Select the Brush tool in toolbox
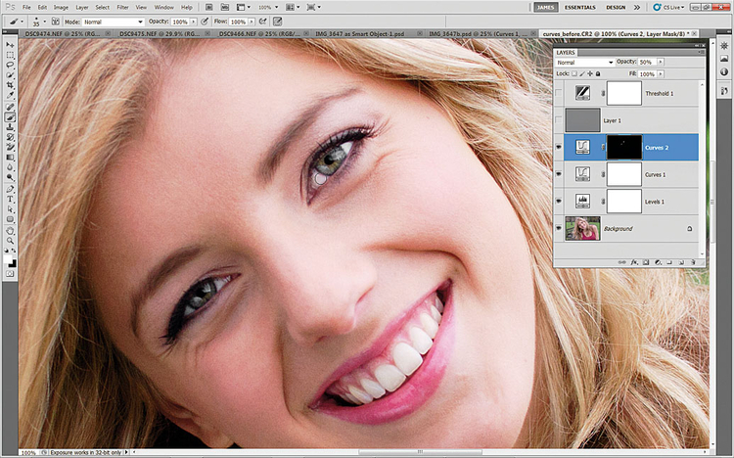Image resolution: width=734 pixels, height=458 pixels. tap(10, 117)
